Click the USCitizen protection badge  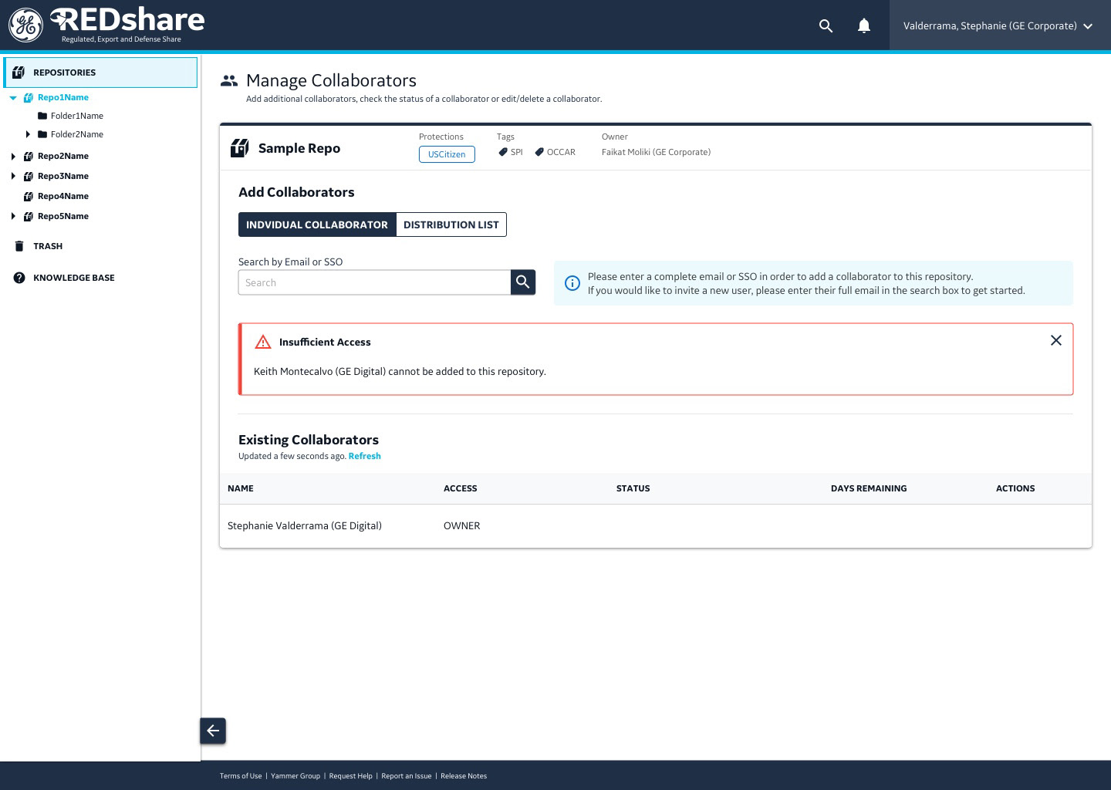[x=447, y=154]
